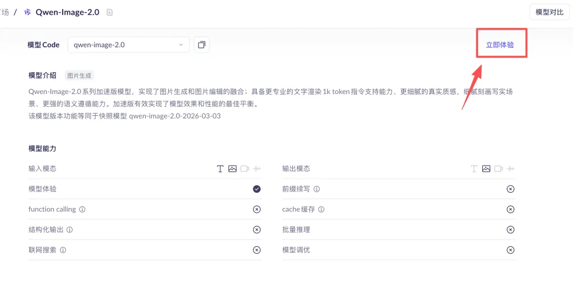
Task: Click the X status for 结构化输出
Action: point(257,230)
